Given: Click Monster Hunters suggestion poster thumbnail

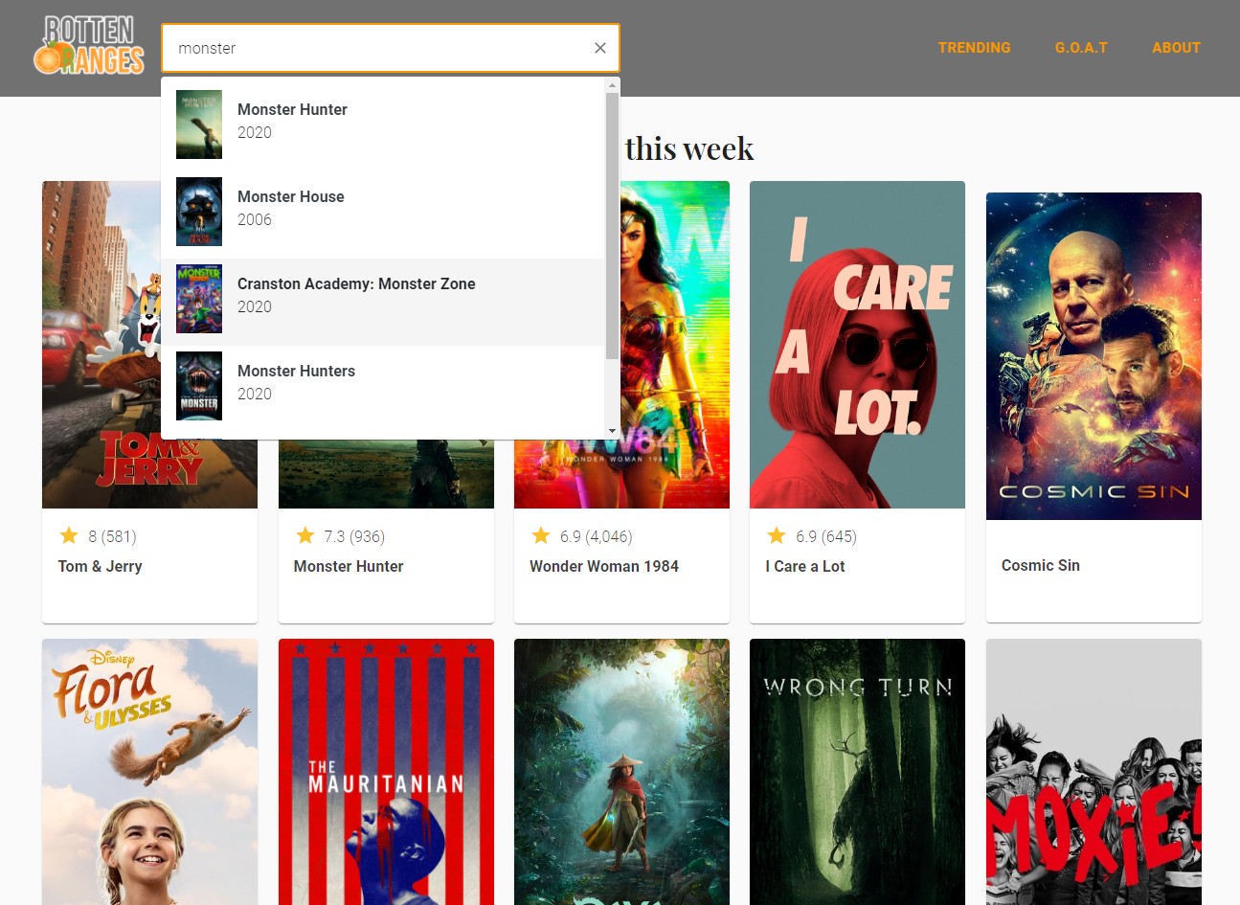Looking at the screenshot, I should pos(199,386).
